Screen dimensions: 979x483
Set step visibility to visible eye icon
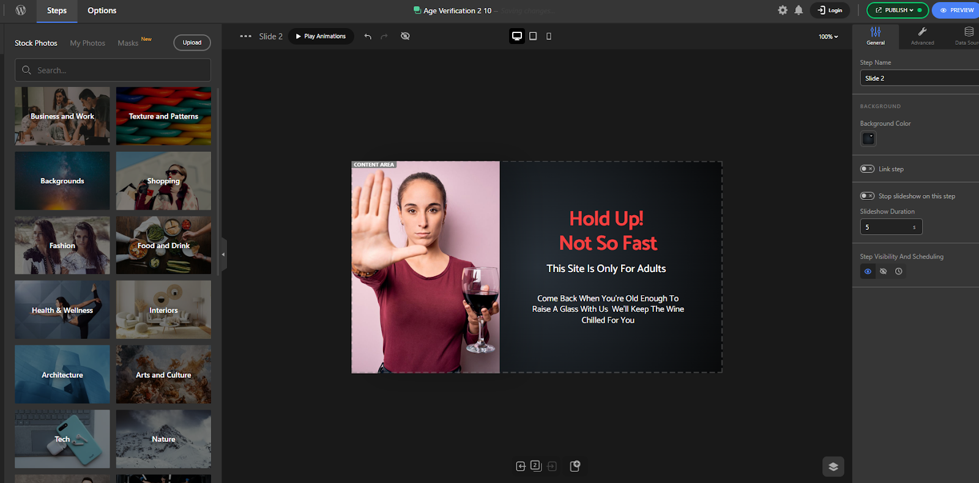click(868, 271)
